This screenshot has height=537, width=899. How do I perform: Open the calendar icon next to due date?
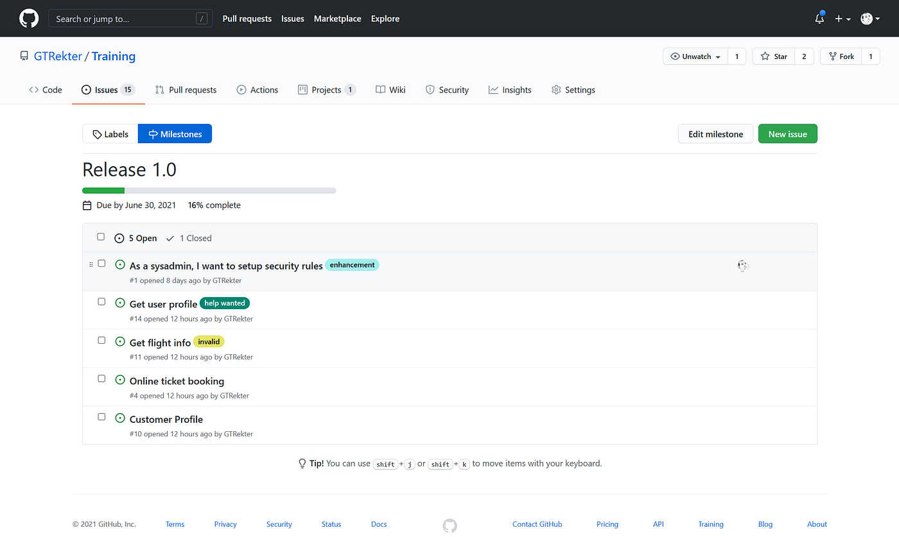pos(87,205)
